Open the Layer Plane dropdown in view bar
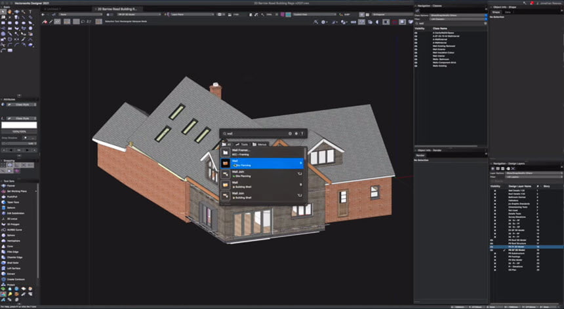 [x=191, y=14]
